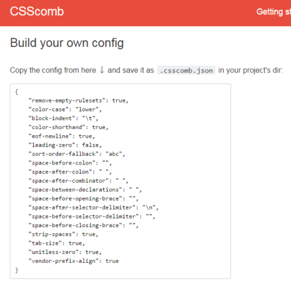Click inside the config code box
Screen dimensions: 291x291
click(120, 181)
